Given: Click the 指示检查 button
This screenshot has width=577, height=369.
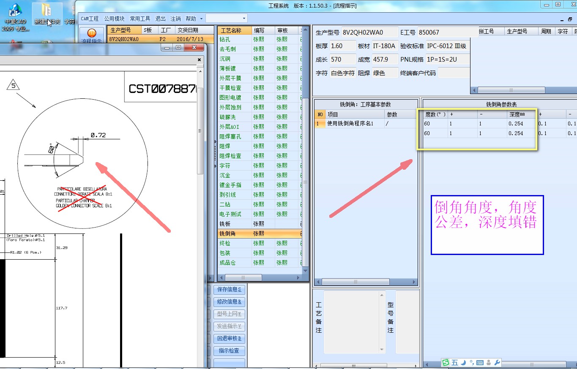Looking at the screenshot, I should [x=229, y=351].
